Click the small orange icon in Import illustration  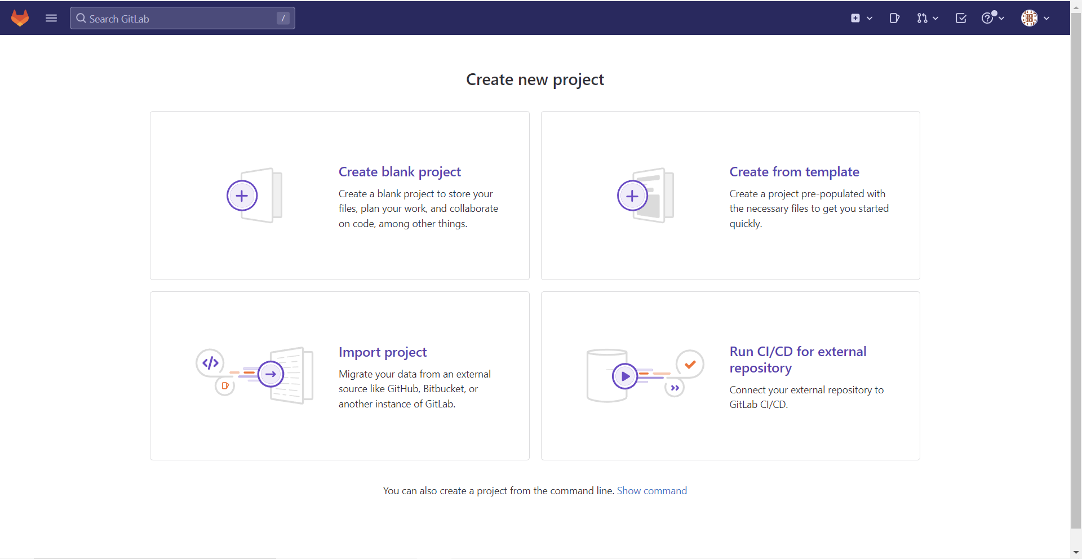click(225, 386)
